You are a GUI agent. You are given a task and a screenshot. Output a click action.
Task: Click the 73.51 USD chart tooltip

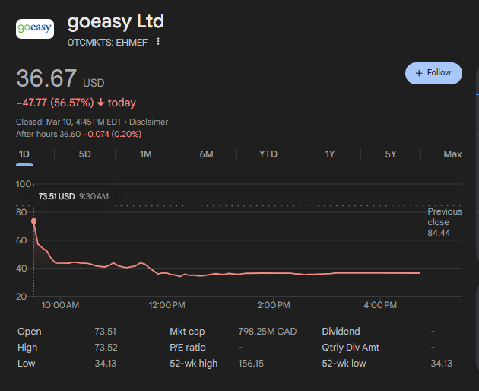tap(73, 196)
